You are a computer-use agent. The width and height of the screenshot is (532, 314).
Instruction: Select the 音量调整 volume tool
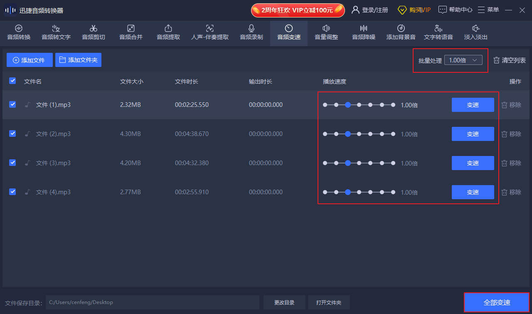coord(326,32)
